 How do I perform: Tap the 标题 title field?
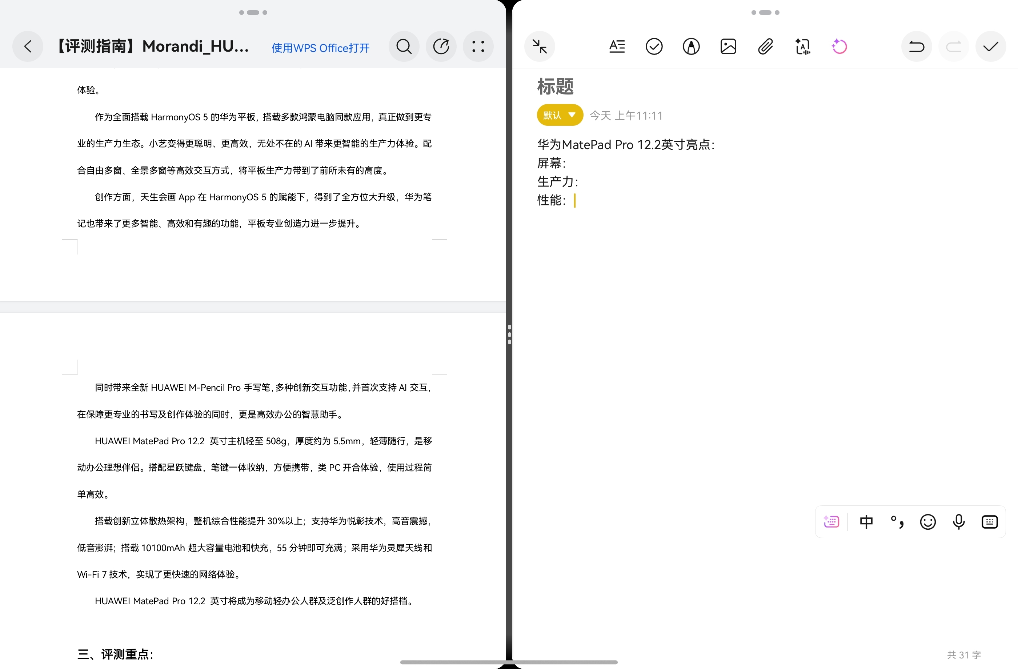pyautogui.click(x=555, y=87)
